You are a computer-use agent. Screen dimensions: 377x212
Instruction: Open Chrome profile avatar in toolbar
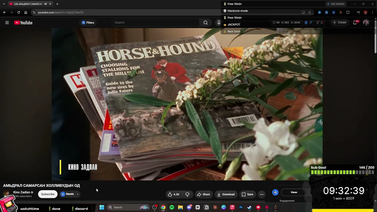tap(365, 12)
